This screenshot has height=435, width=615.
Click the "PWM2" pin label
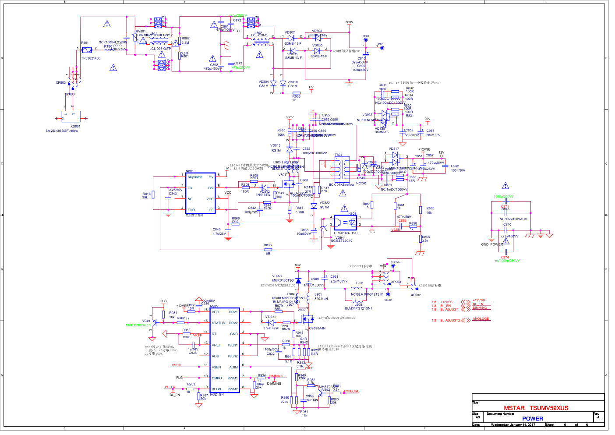tap(233, 389)
